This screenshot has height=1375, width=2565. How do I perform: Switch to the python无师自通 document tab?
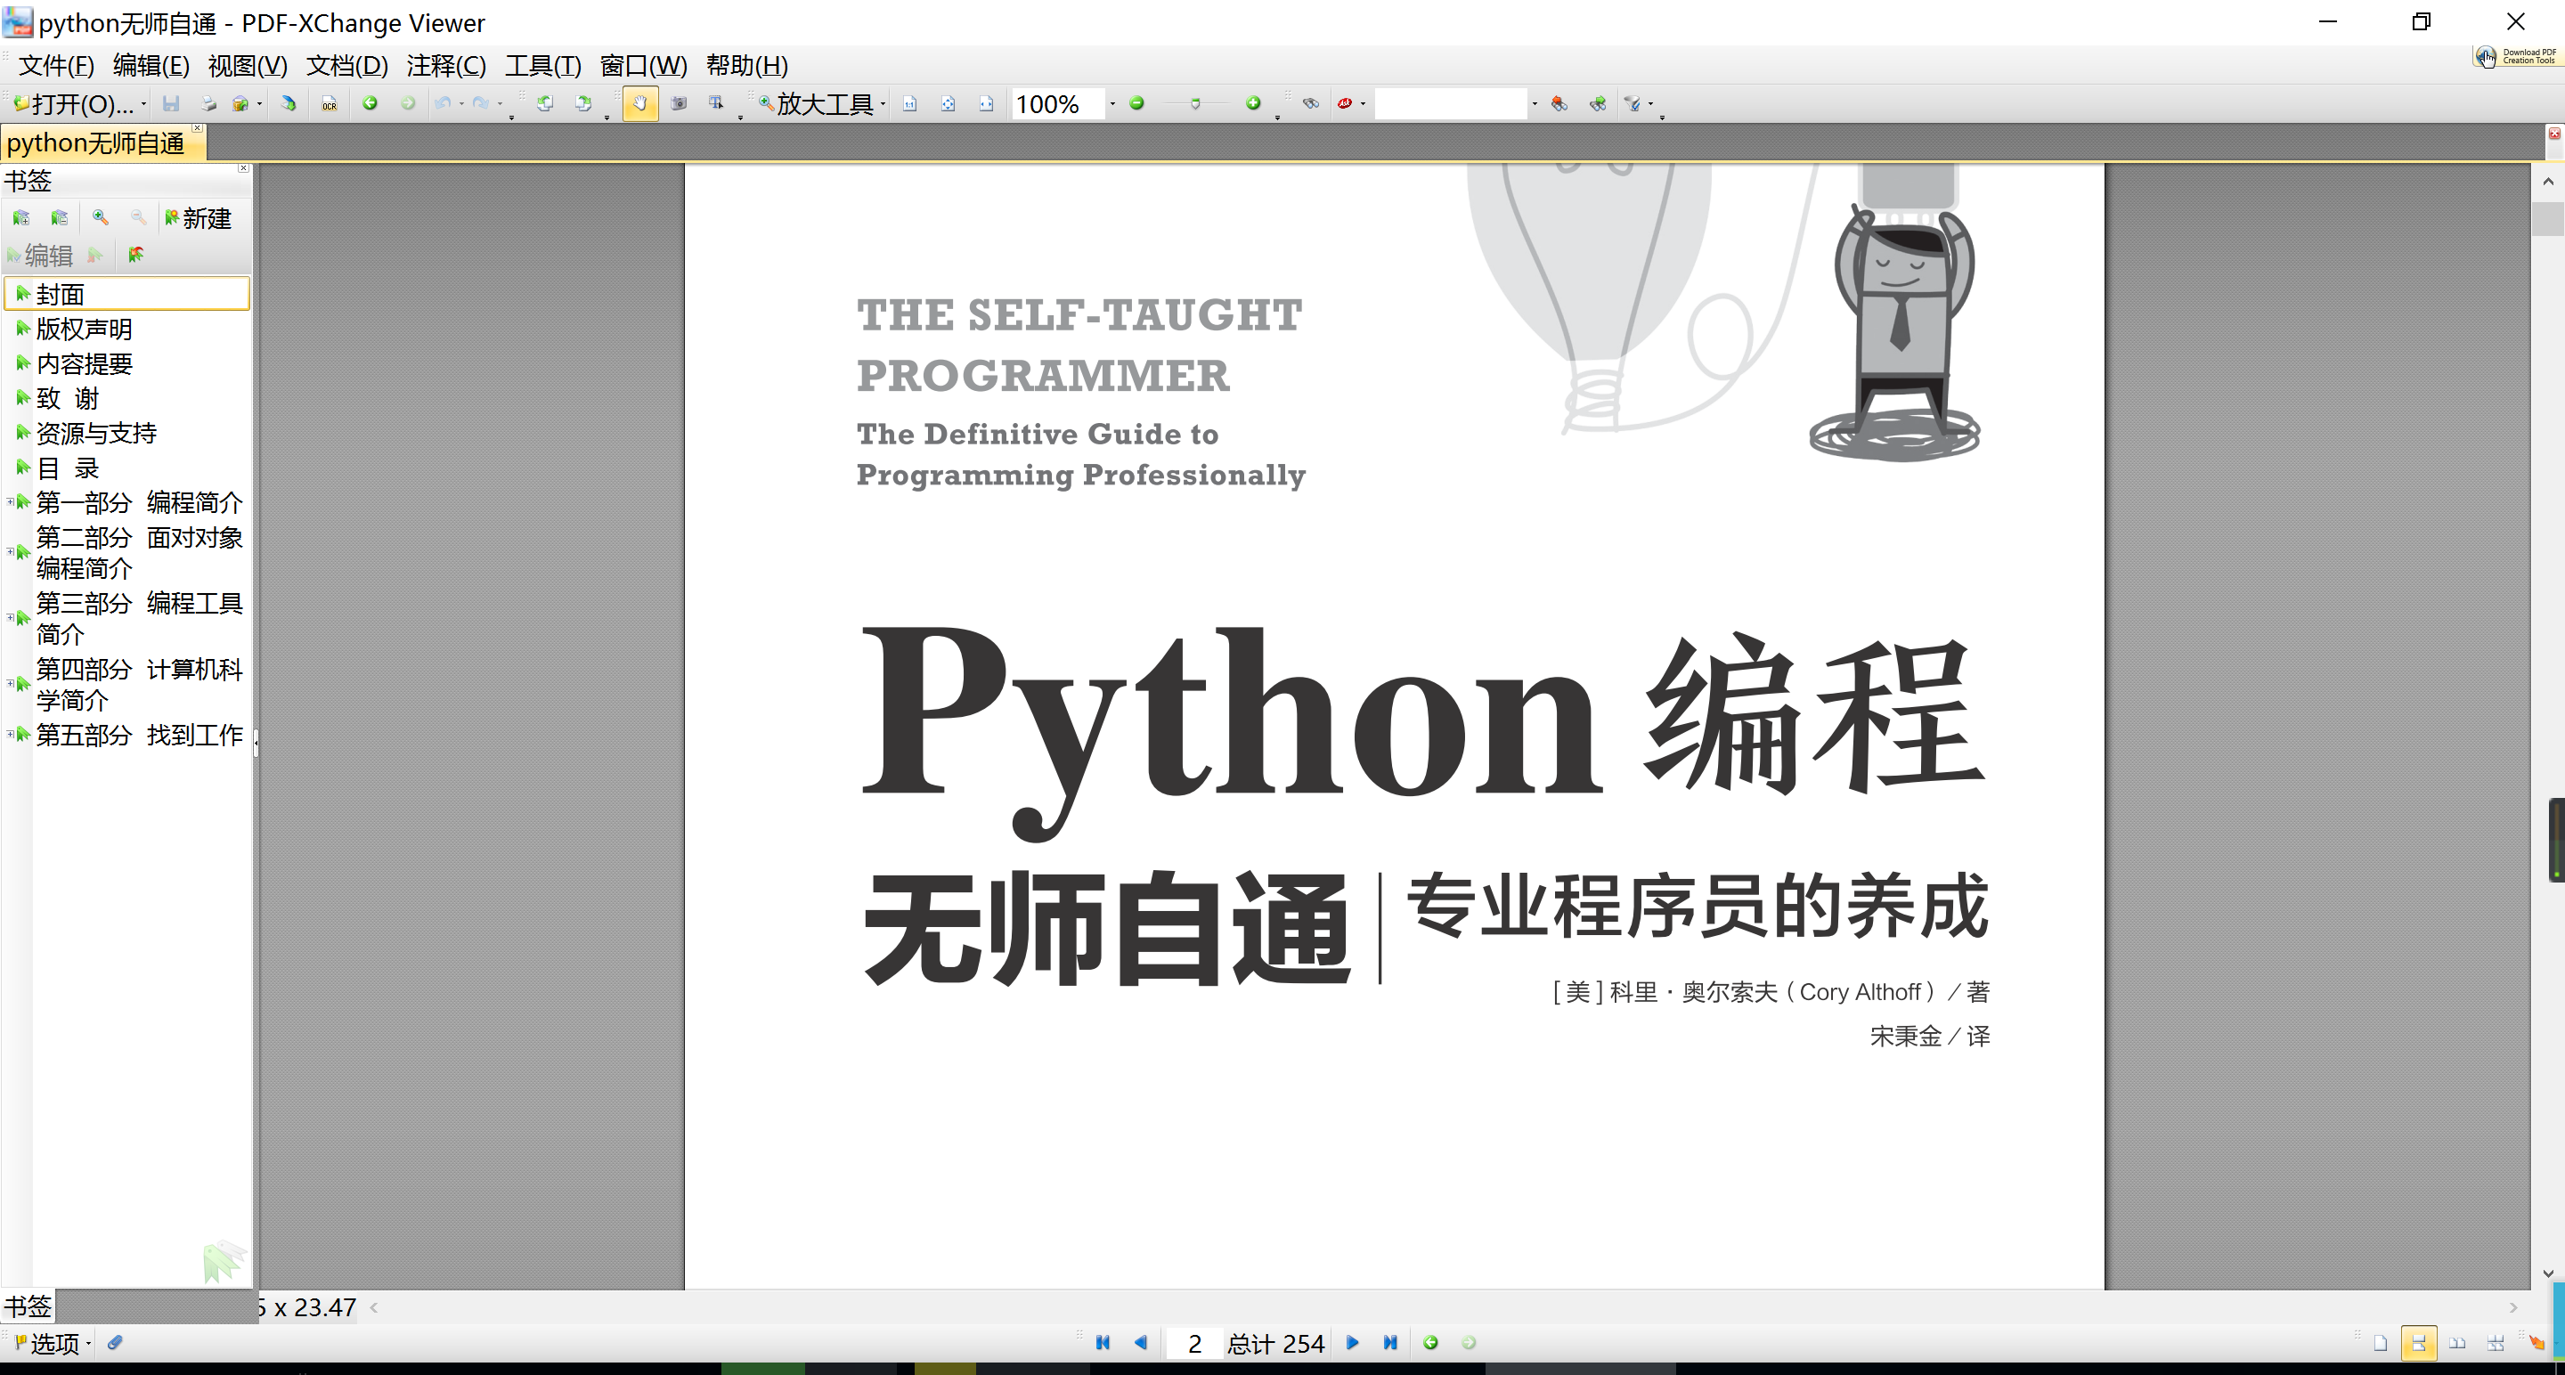[95, 143]
